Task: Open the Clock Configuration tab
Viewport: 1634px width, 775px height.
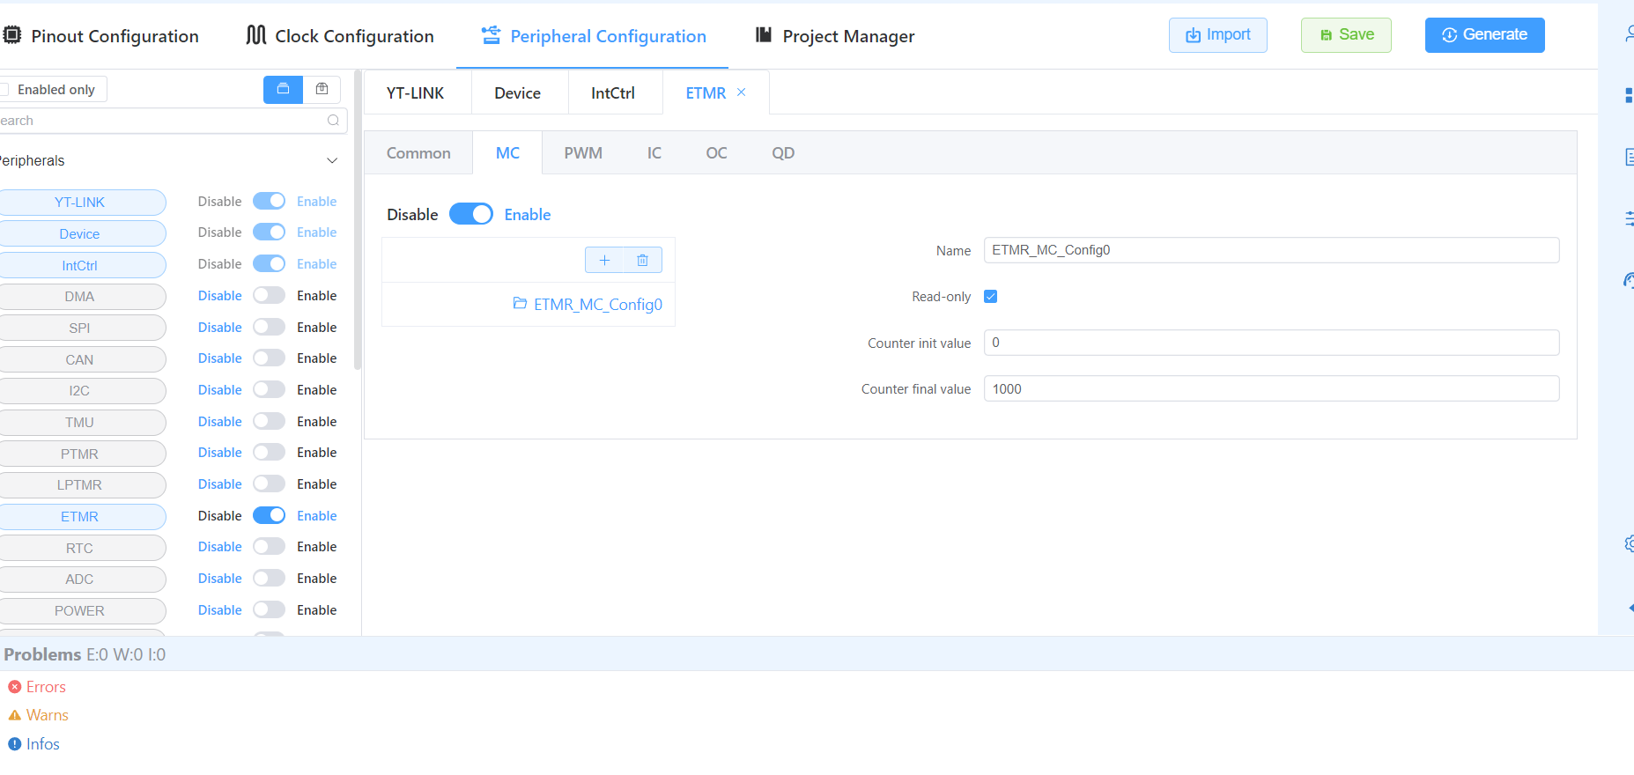Action: [x=340, y=36]
